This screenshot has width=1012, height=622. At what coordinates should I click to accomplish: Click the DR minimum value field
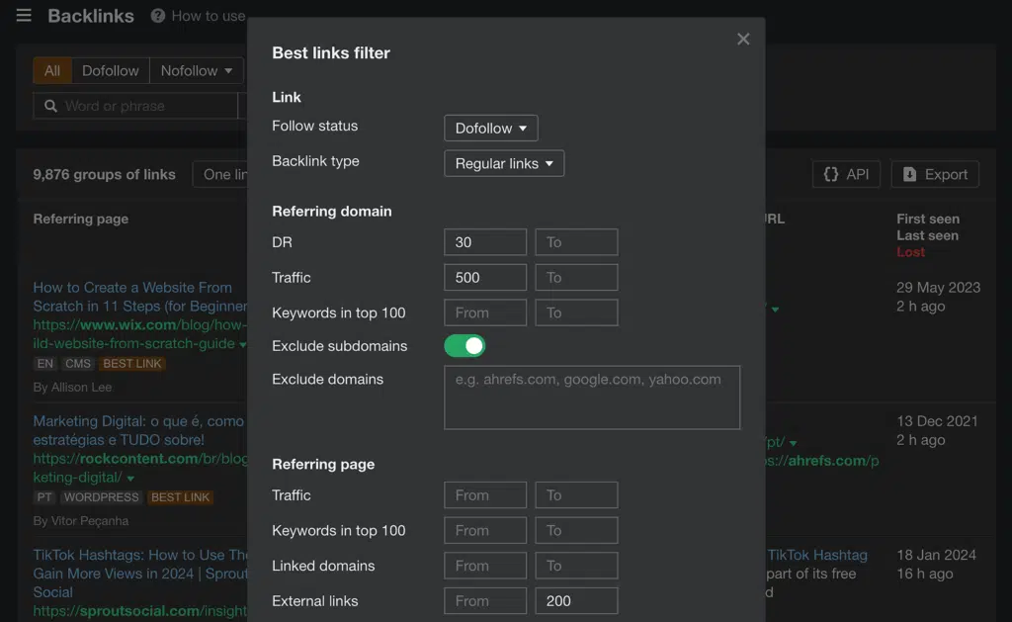pyautogui.click(x=484, y=242)
